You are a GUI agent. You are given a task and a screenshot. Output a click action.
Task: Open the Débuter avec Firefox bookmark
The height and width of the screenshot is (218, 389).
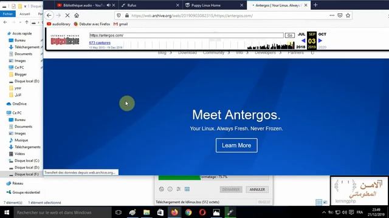click(92, 24)
